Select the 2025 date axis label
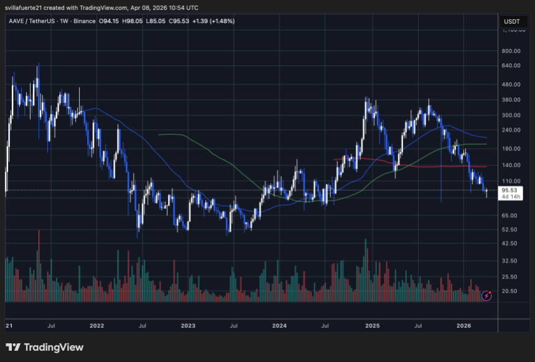 [373, 325]
